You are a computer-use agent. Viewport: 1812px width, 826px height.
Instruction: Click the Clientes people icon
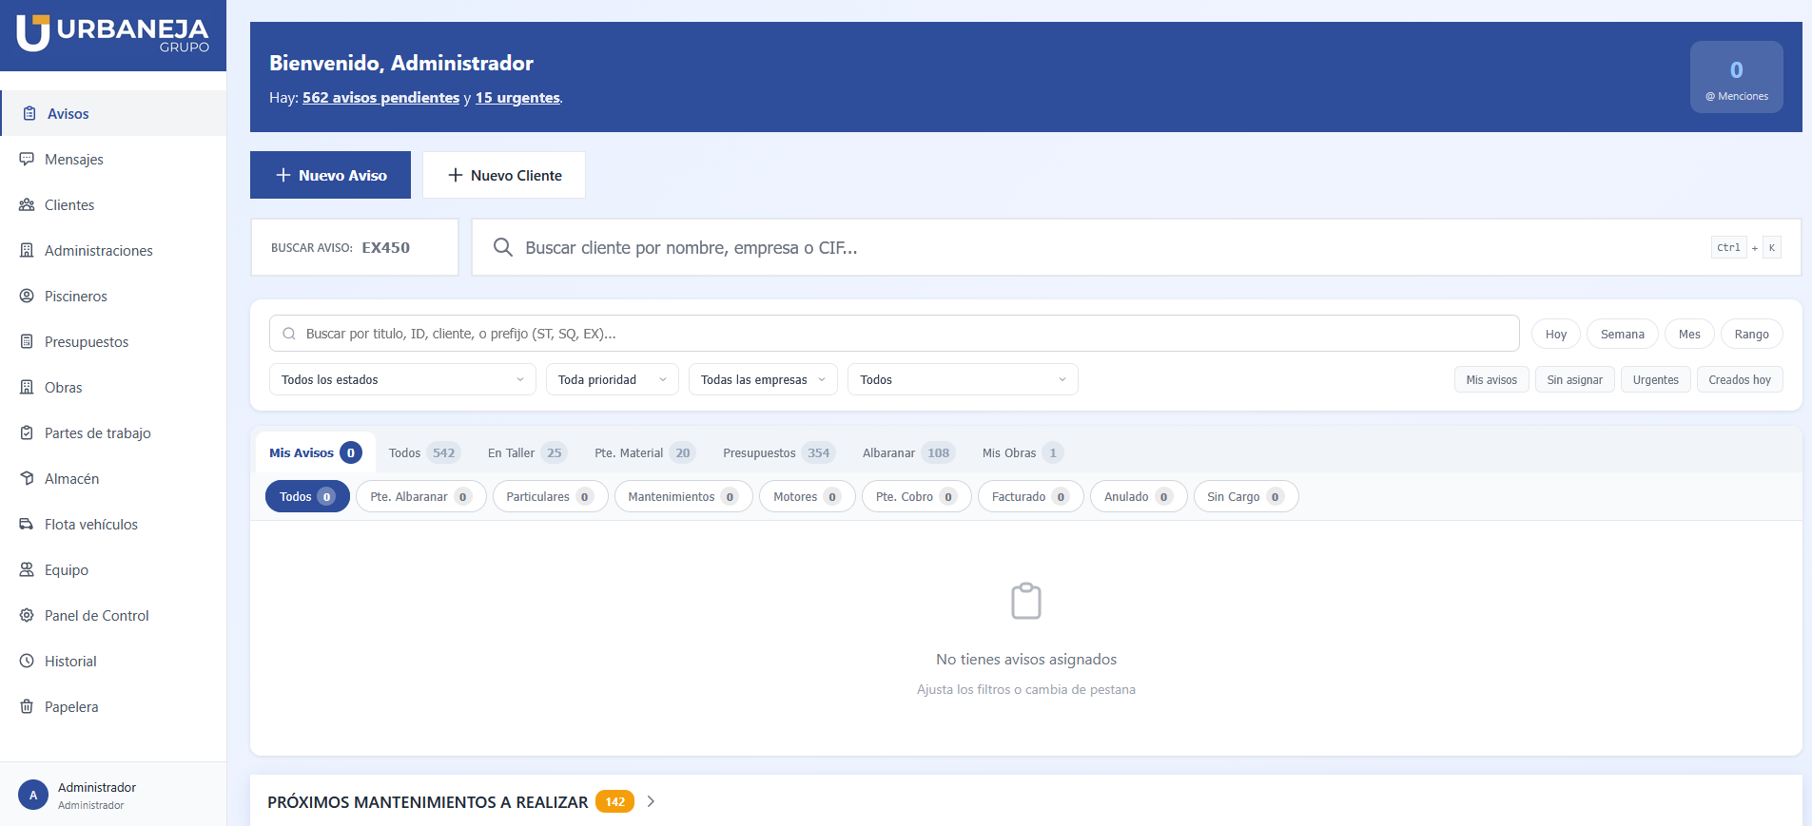pyautogui.click(x=27, y=204)
